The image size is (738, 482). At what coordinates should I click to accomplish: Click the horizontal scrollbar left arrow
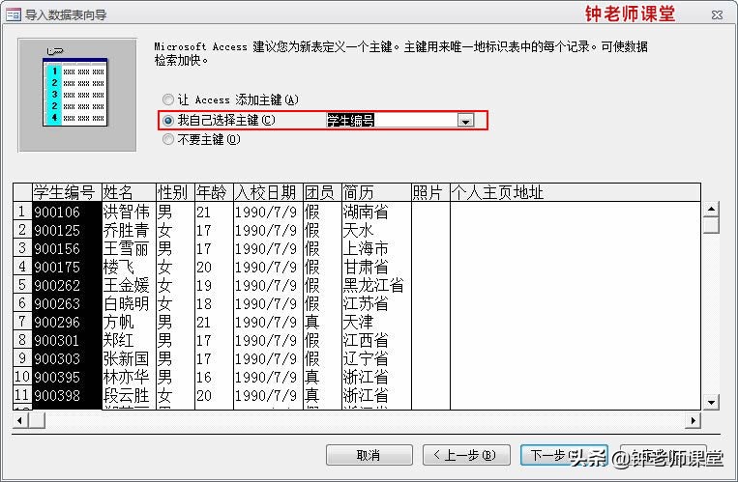[x=20, y=420]
